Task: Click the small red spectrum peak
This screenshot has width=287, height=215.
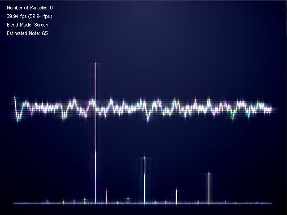Action: point(106,197)
